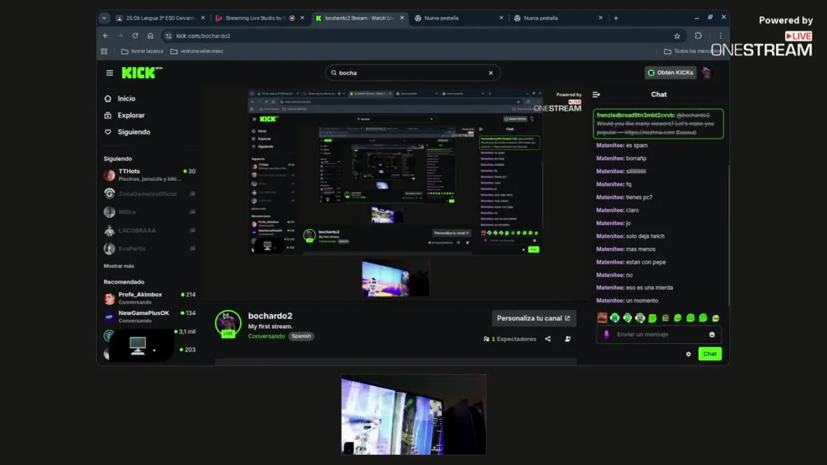The width and height of the screenshot is (827, 465).
Task: Select the first face-photo emote
Action: click(x=602, y=318)
